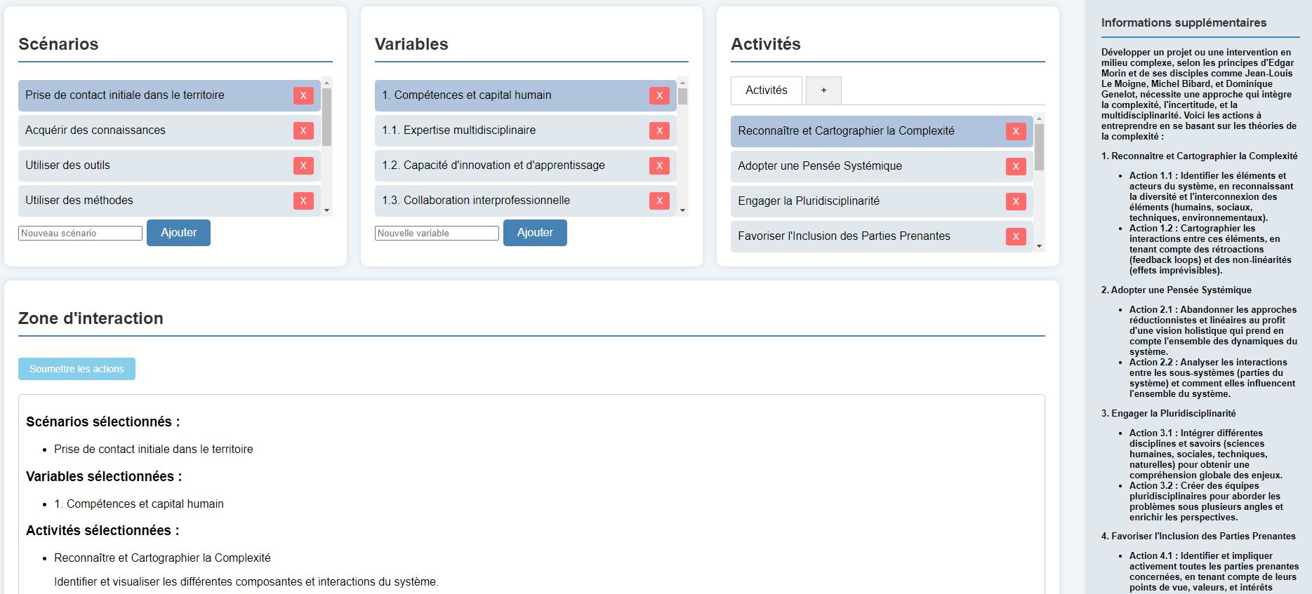The width and height of the screenshot is (1312, 594).
Task: Pick the 'Utiliser des méthodes' scenario
Action: pyautogui.click(x=169, y=201)
